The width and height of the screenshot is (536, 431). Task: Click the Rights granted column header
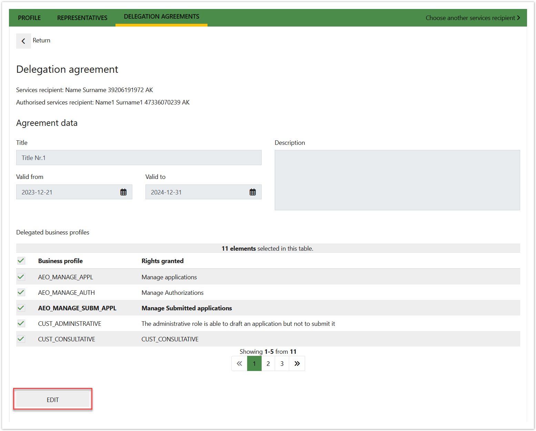163,261
